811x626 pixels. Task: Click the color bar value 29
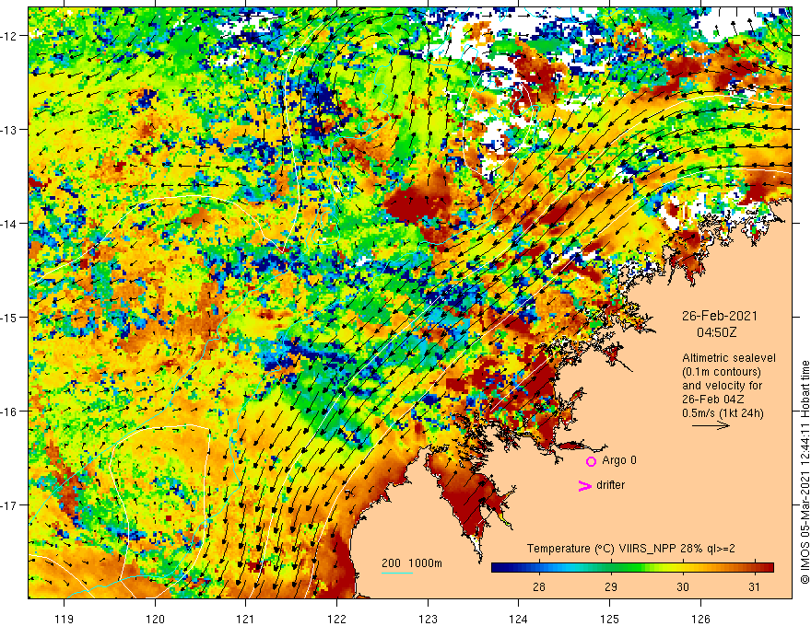611,586
